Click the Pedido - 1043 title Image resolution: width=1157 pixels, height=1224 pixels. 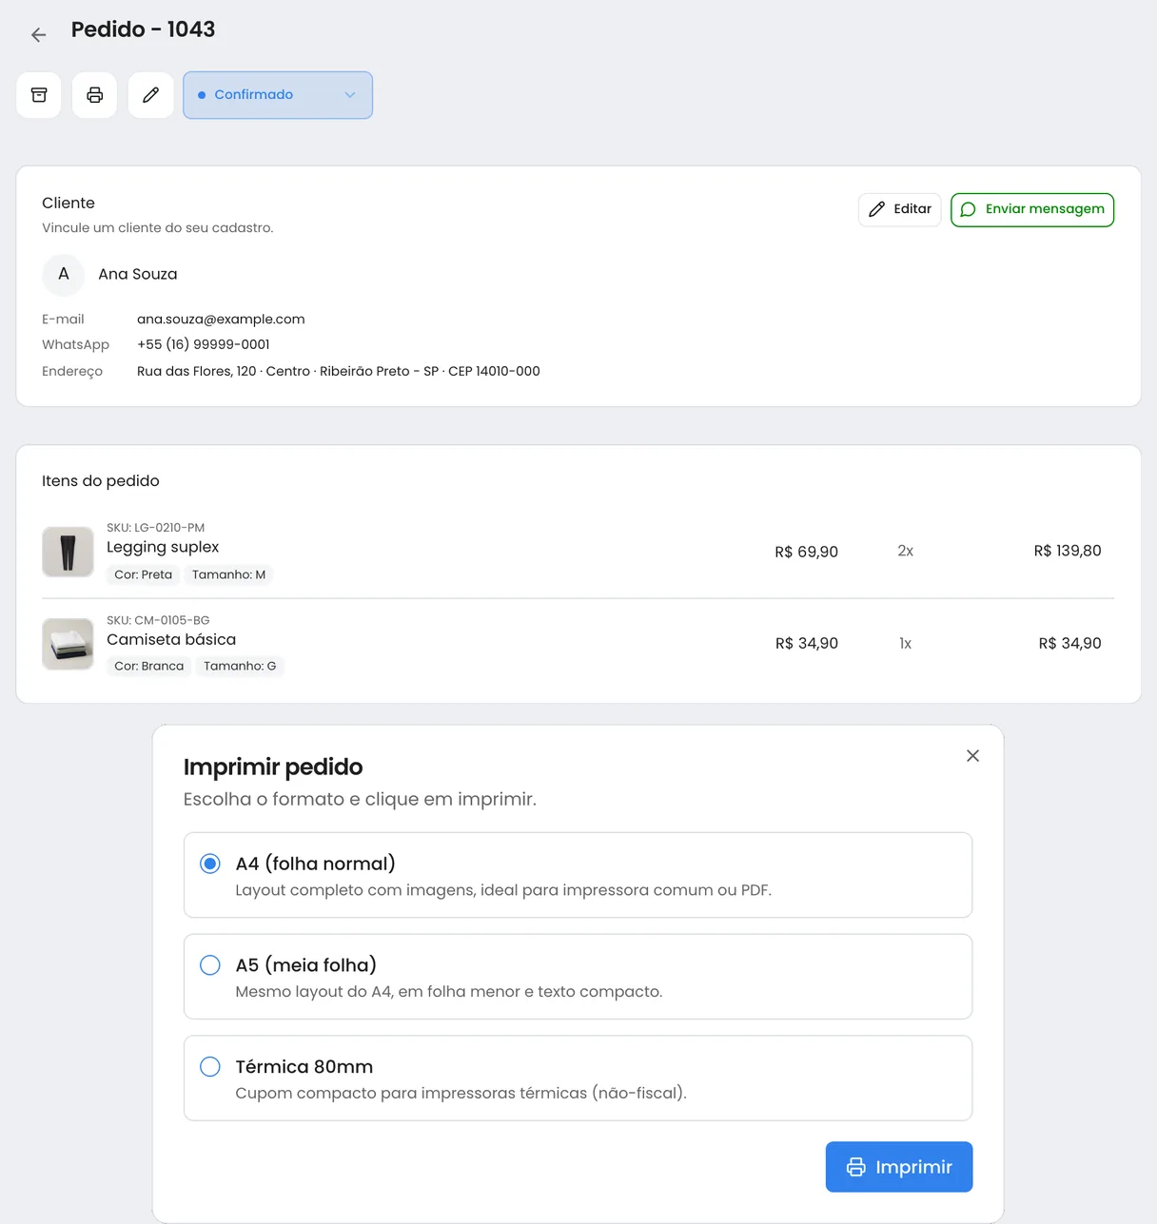click(144, 29)
